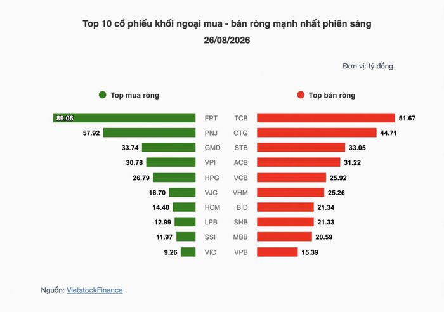Click the chart title text
This screenshot has width=444, height=312.
(227, 32)
